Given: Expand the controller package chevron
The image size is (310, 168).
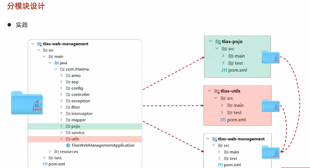Looking at the screenshot, I should [61, 94].
